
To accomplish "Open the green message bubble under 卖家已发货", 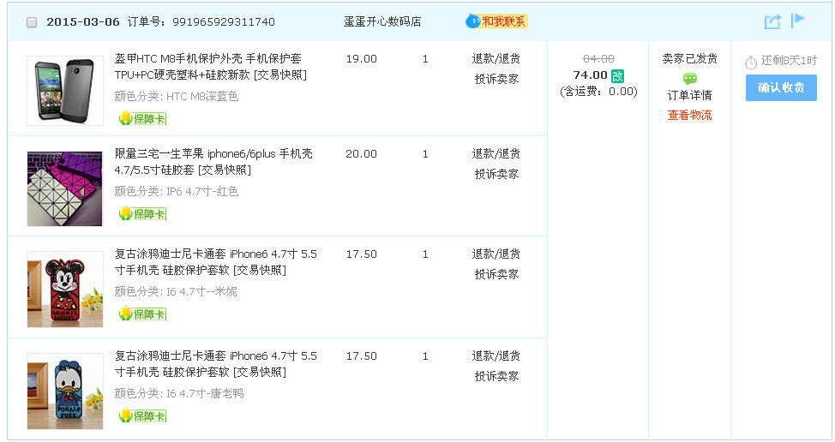I will pos(689,79).
